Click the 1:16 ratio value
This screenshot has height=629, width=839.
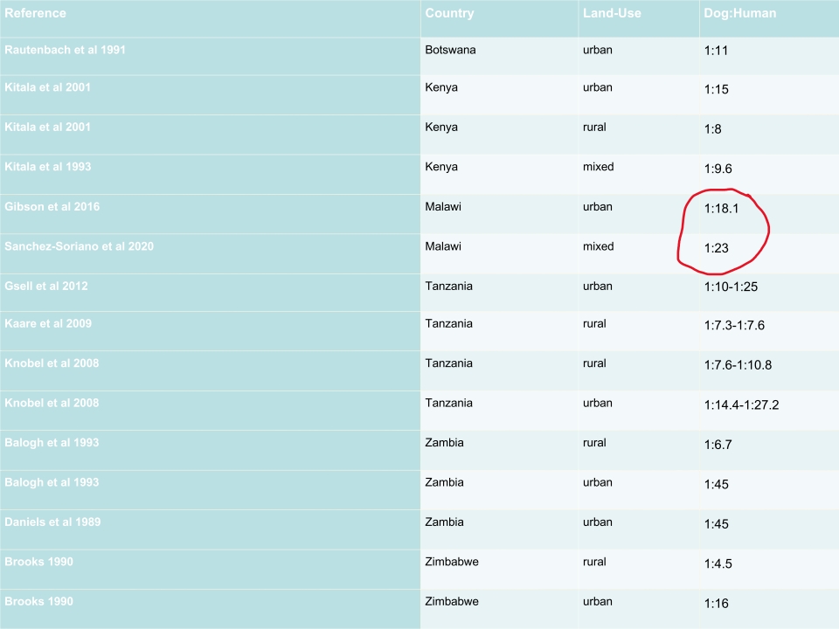(x=716, y=604)
